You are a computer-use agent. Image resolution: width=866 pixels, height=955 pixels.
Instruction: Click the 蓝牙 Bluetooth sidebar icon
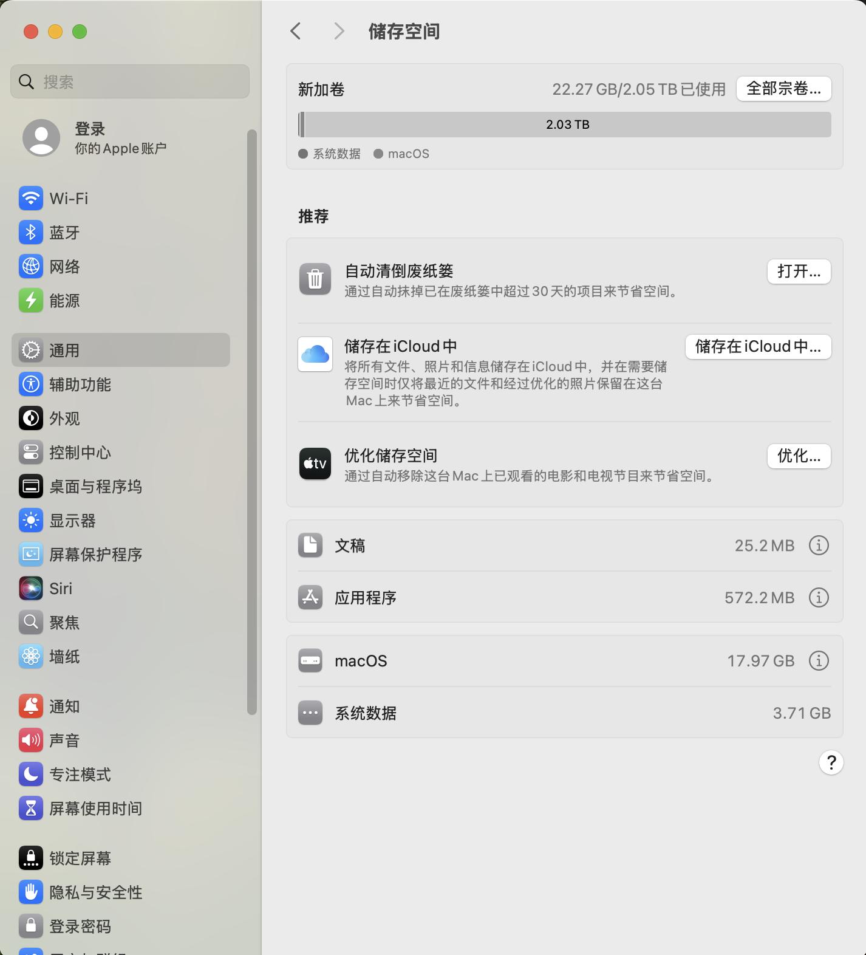click(31, 233)
